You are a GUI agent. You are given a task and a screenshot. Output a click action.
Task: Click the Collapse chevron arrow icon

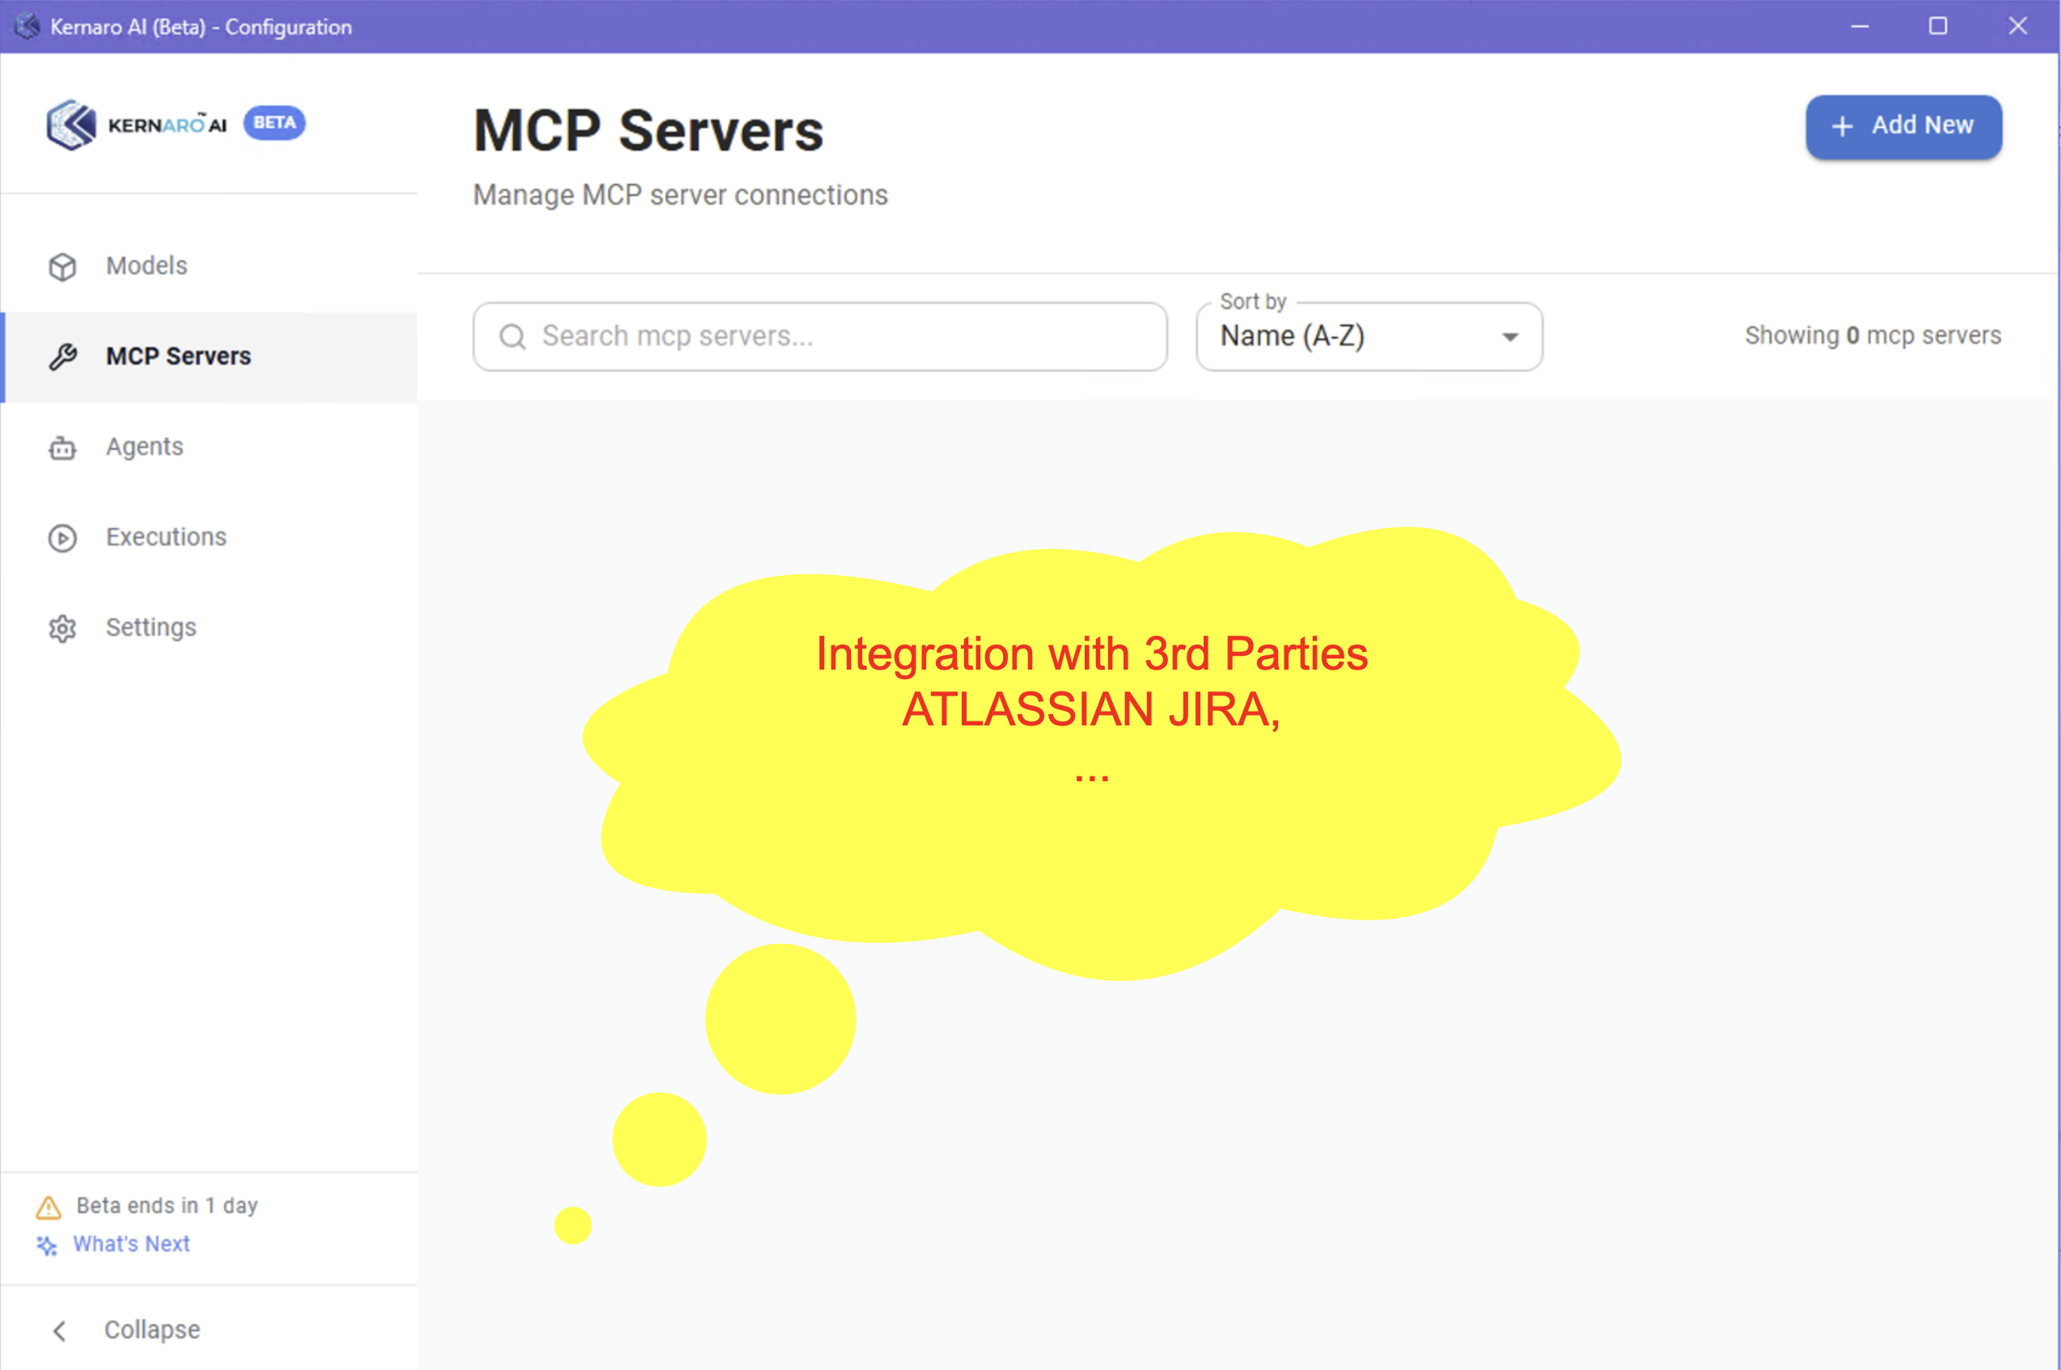(59, 1330)
